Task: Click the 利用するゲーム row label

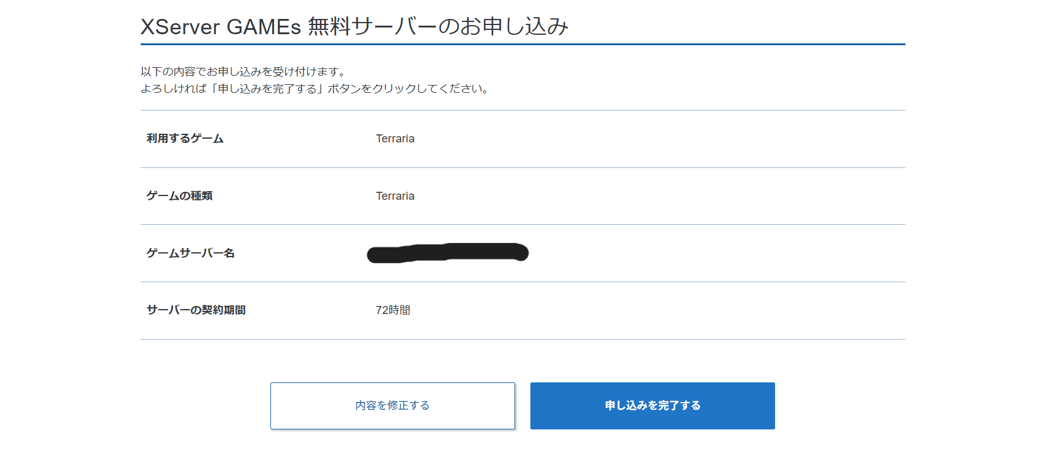Action: coord(185,138)
